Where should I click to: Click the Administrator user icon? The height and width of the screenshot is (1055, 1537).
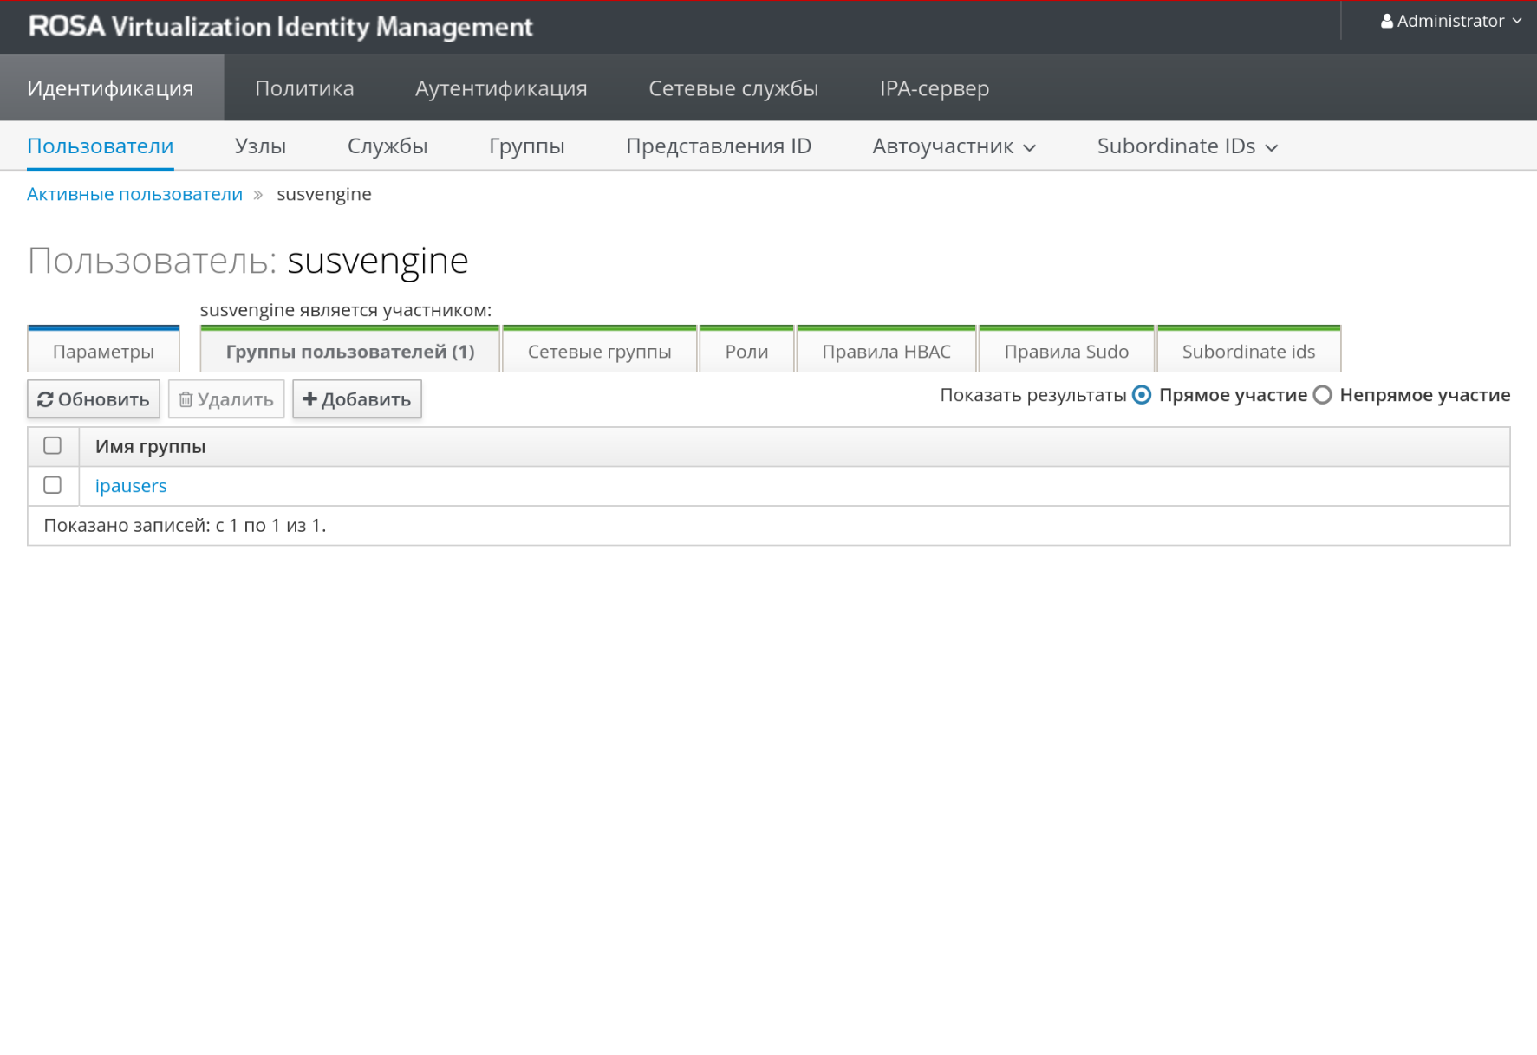pyautogui.click(x=1386, y=22)
